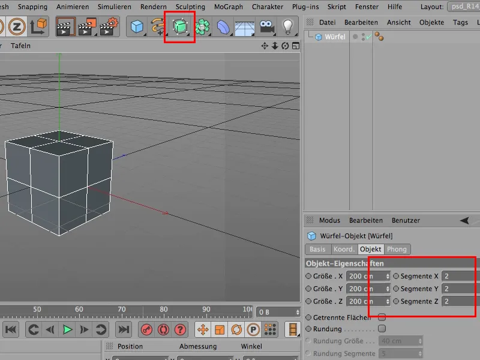Click the Würfel Phong tag icon
This screenshot has width=480, height=360.
(x=379, y=37)
